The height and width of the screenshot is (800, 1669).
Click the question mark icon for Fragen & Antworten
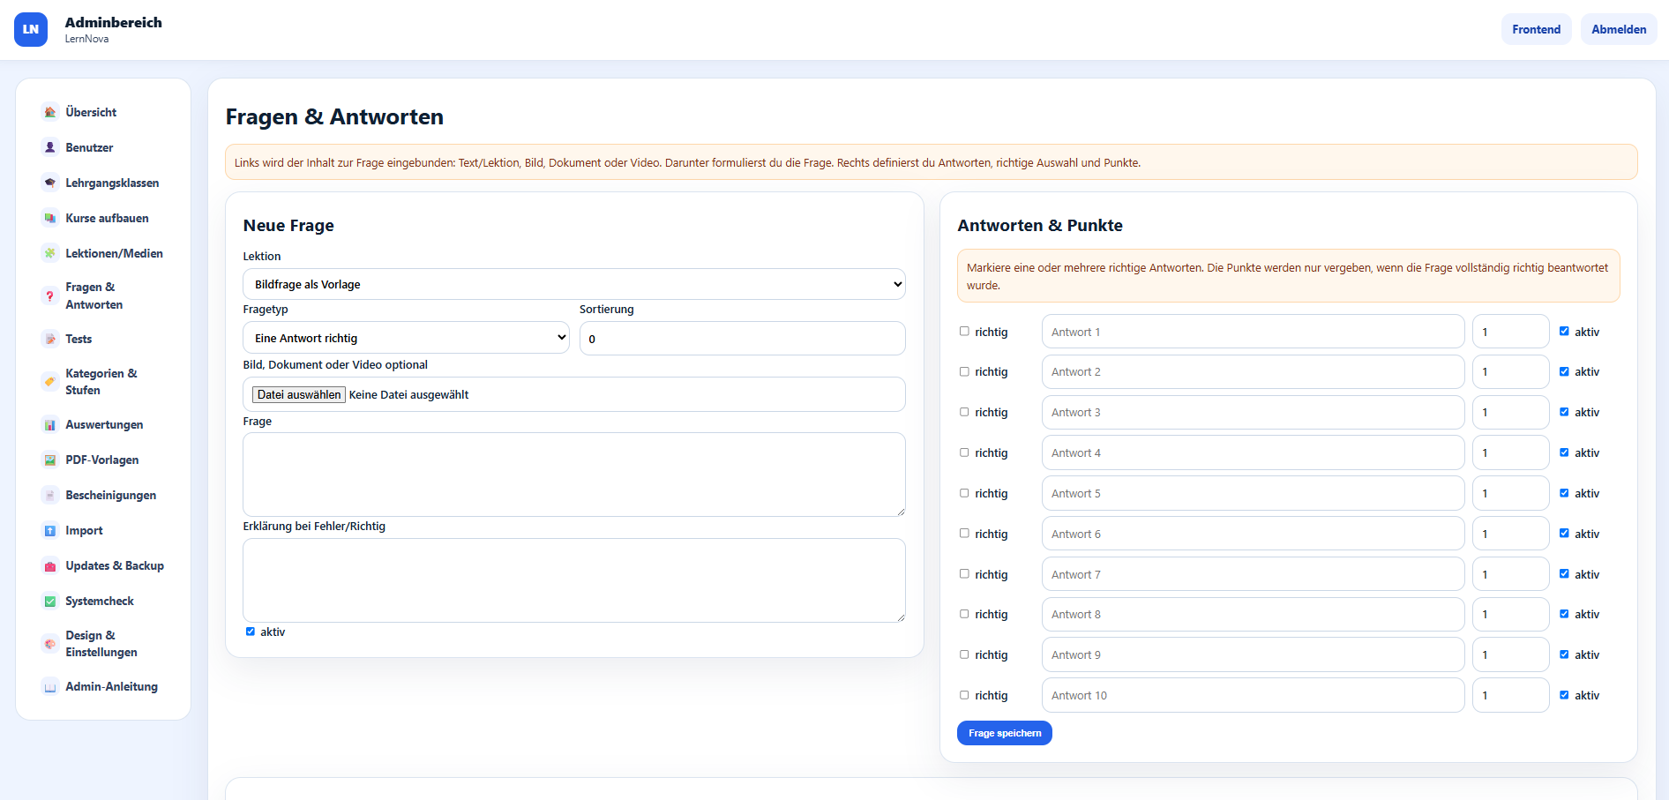click(x=50, y=296)
